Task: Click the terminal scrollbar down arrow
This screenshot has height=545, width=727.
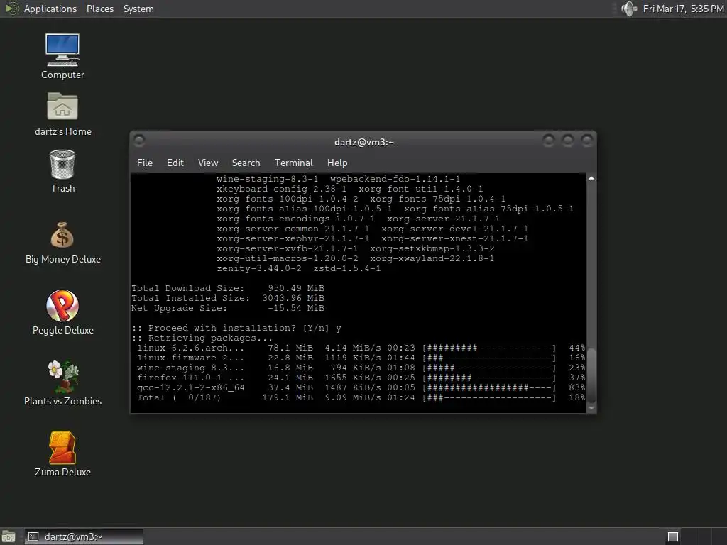Action: pyautogui.click(x=591, y=408)
